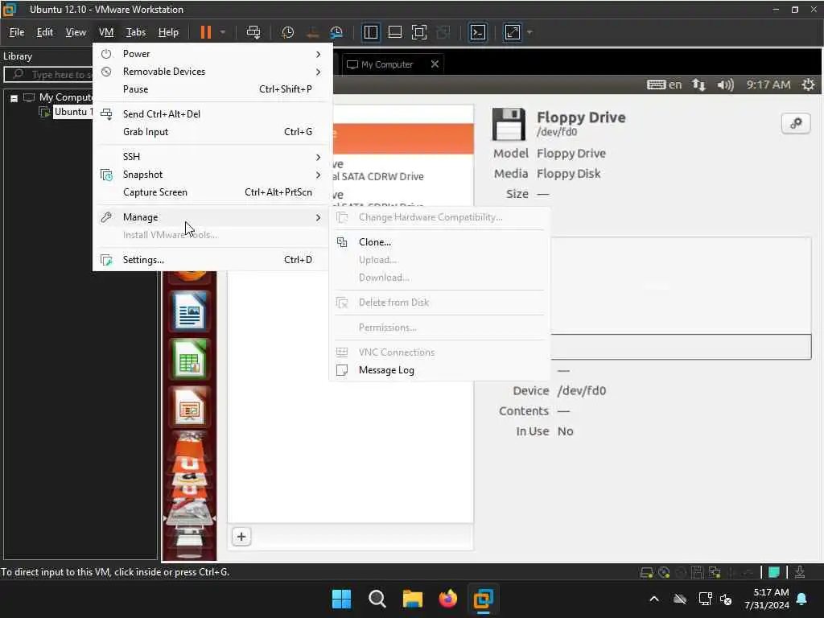Select Capture Screen menu entry
The height and width of the screenshot is (618, 824).
[x=212, y=192]
